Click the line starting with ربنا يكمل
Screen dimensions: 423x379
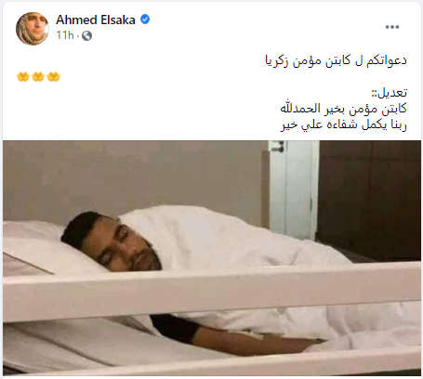click(344, 124)
